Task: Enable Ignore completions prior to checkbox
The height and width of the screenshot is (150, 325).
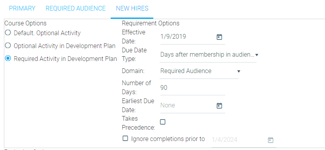Action: point(125,138)
